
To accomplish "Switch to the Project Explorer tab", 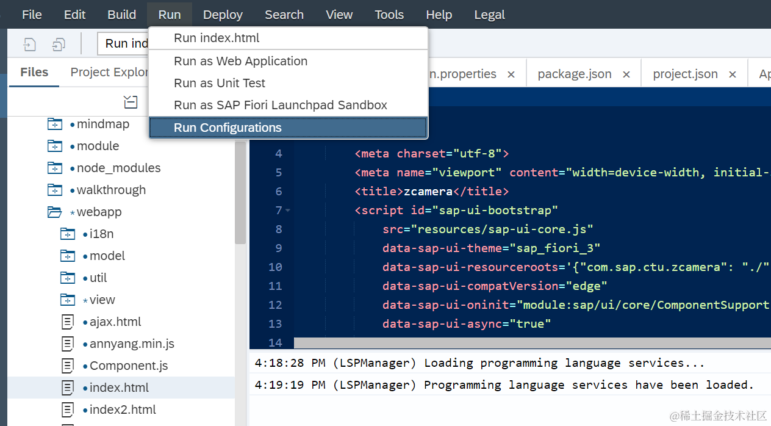I will [x=109, y=72].
